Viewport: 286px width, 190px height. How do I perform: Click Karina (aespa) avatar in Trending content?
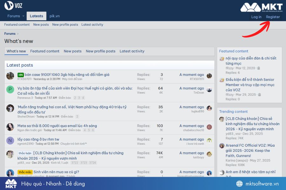coord(221,146)
